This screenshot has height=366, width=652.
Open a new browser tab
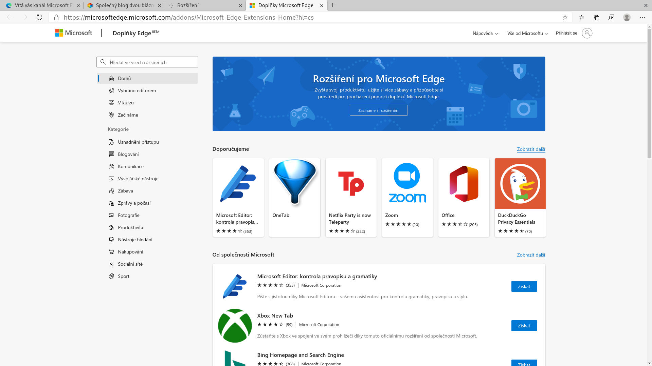333,5
